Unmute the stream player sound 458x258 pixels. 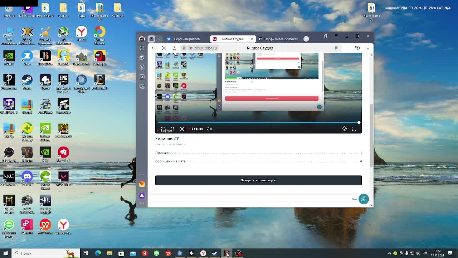click(x=209, y=129)
